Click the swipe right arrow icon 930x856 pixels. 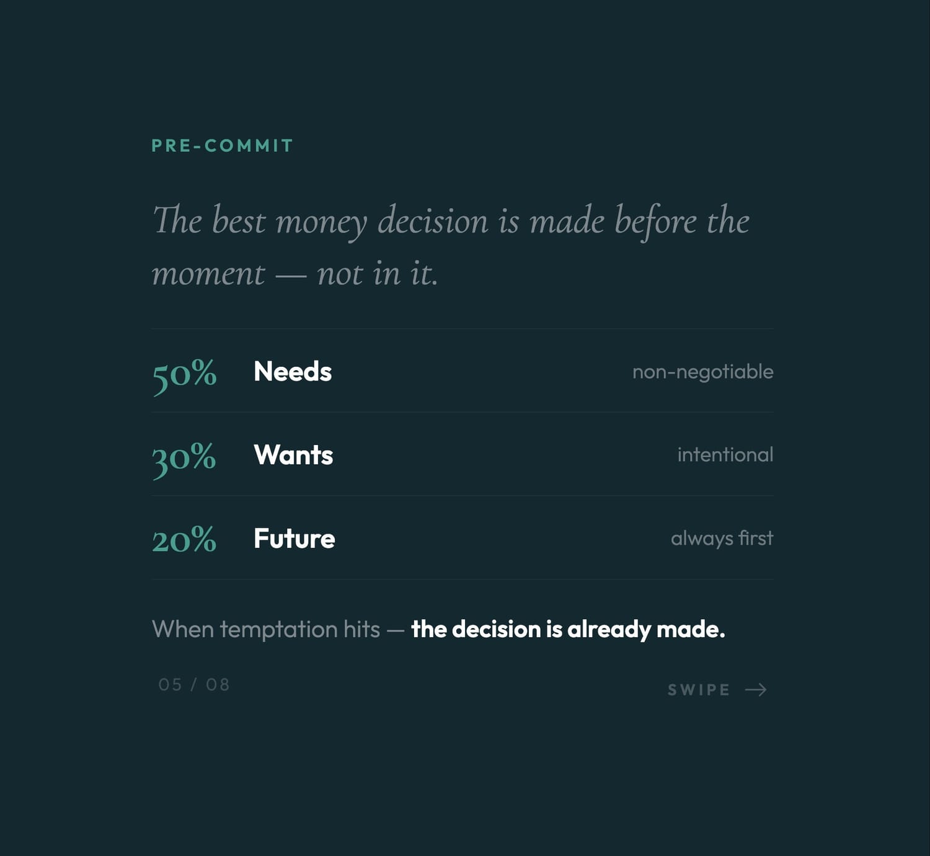pos(756,690)
